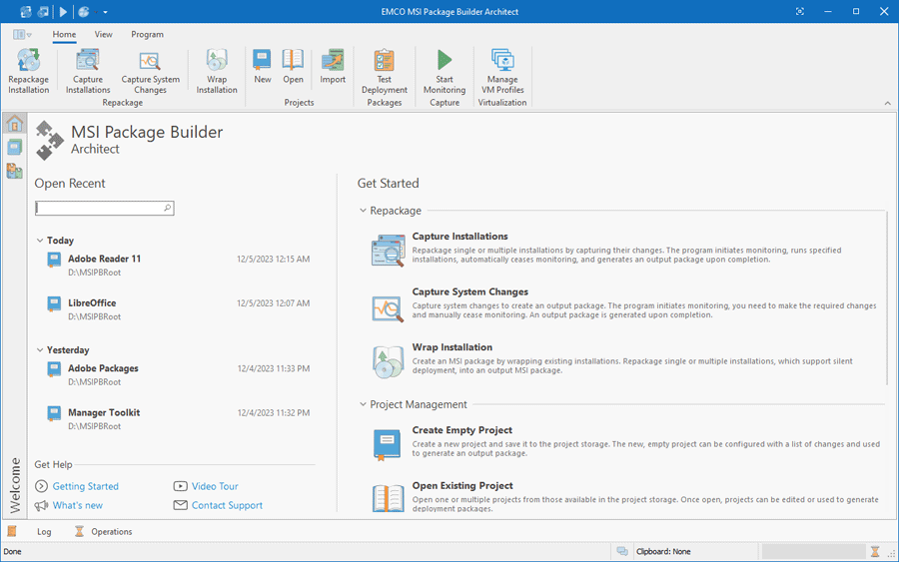The width and height of the screenshot is (899, 562).
Task: Switch to the Program ribbon tab
Action: pyautogui.click(x=148, y=34)
